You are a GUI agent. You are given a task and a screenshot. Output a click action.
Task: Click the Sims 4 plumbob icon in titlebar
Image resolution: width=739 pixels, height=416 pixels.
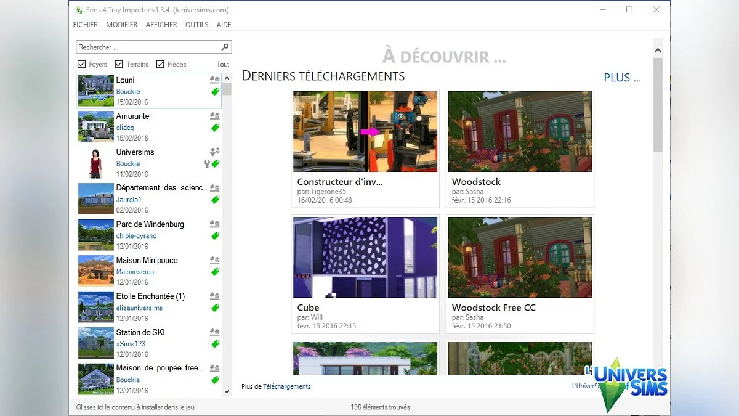tap(78, 10)
